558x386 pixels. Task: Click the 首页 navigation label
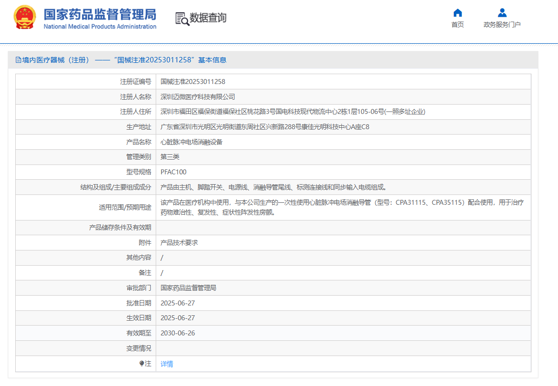coord(458,25)
